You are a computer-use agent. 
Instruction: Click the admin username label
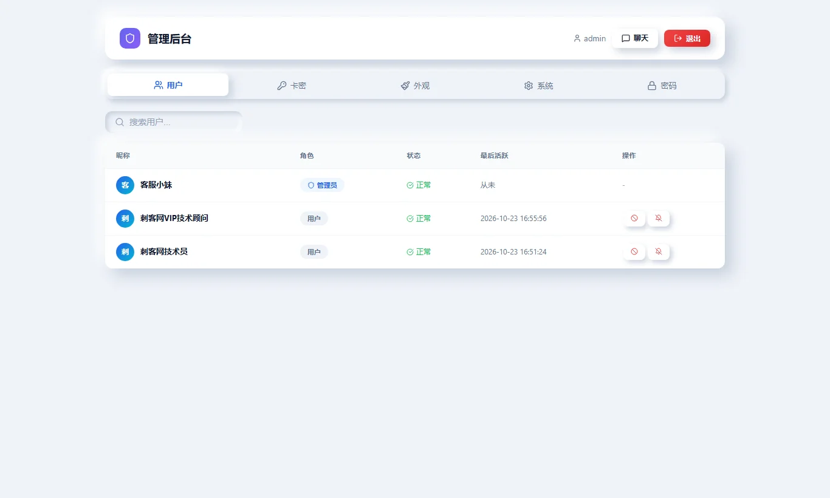tap(595, 39)
